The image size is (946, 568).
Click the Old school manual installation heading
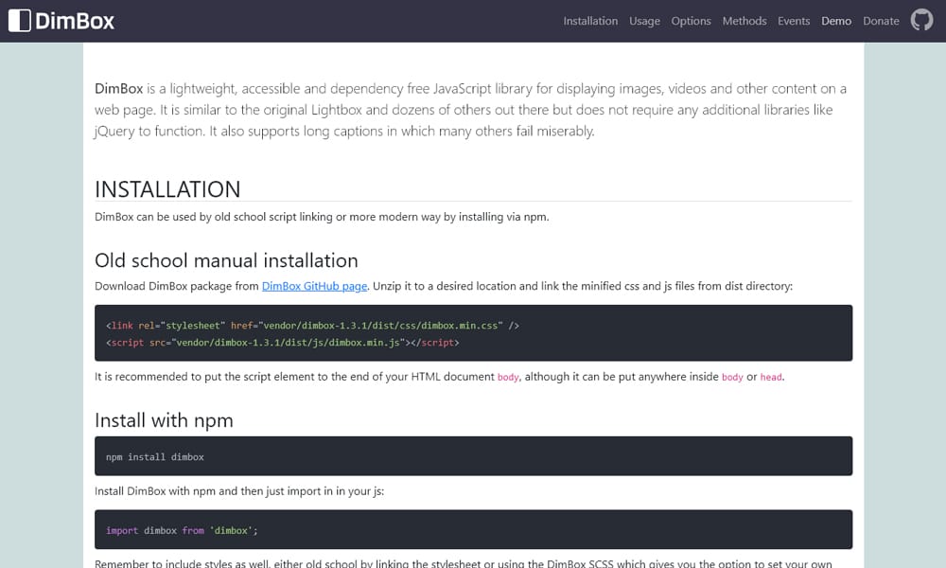pos(226,260)
